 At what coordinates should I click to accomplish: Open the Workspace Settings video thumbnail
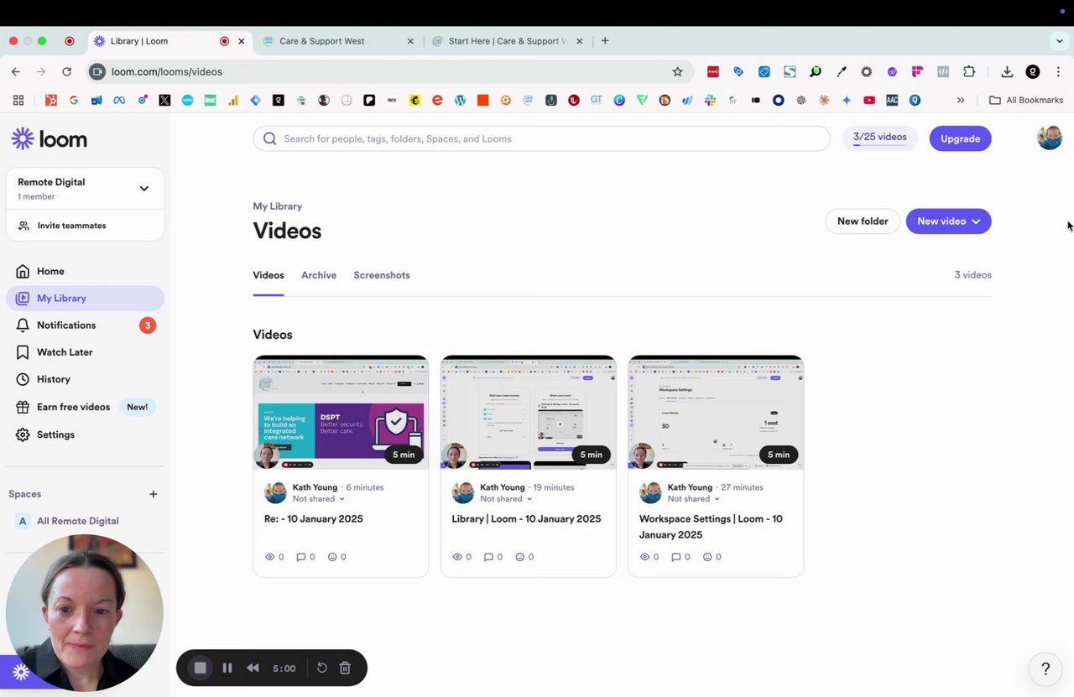point(716,412)
